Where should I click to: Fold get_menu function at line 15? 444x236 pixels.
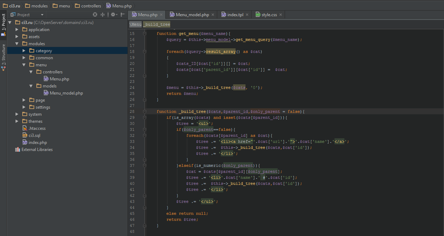coord(145,34)
